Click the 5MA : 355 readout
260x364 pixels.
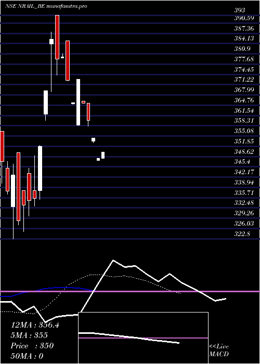[x=29, y=335]
